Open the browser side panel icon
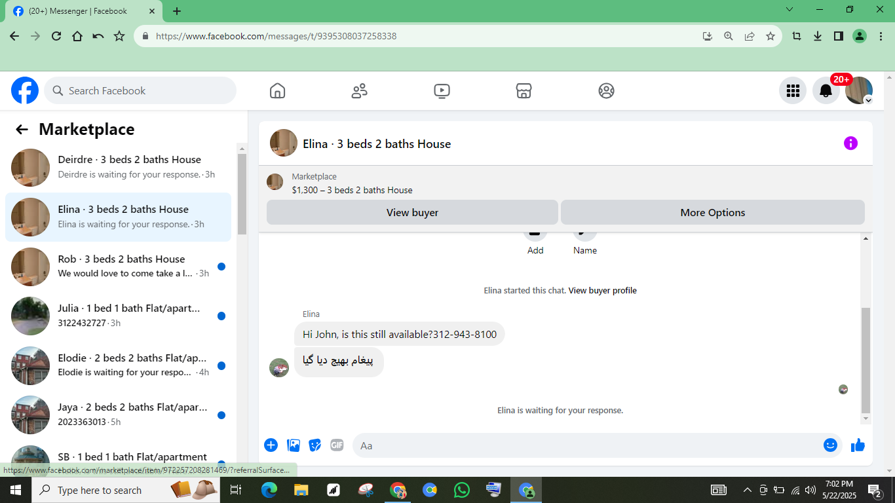Viewport: 895px width, 503px height. tap(839, 36)
